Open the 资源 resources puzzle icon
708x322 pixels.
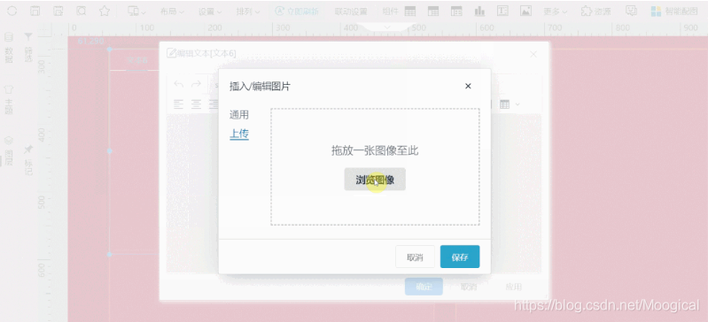(x=595, y=11)
